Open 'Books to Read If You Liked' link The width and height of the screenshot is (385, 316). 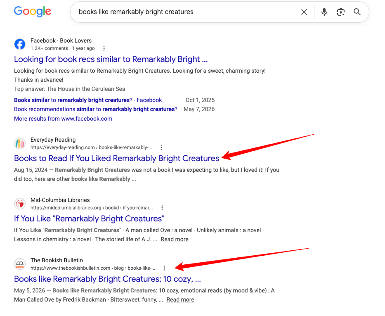click(116, 159)
